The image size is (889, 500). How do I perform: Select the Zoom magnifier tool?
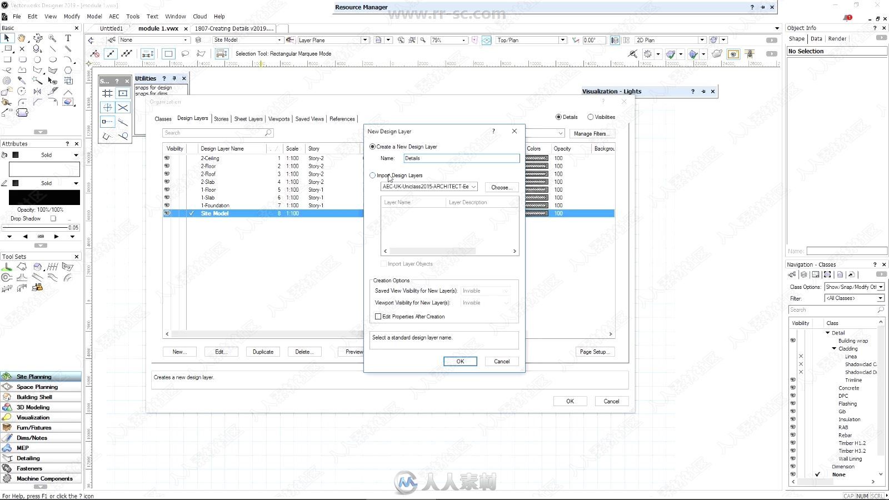coord(52,38)
